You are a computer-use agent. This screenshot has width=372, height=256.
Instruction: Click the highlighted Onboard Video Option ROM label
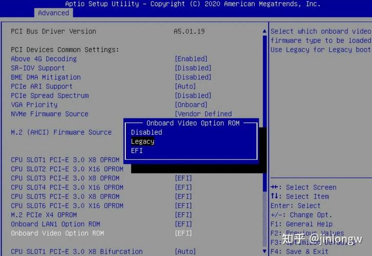point(57,233)
